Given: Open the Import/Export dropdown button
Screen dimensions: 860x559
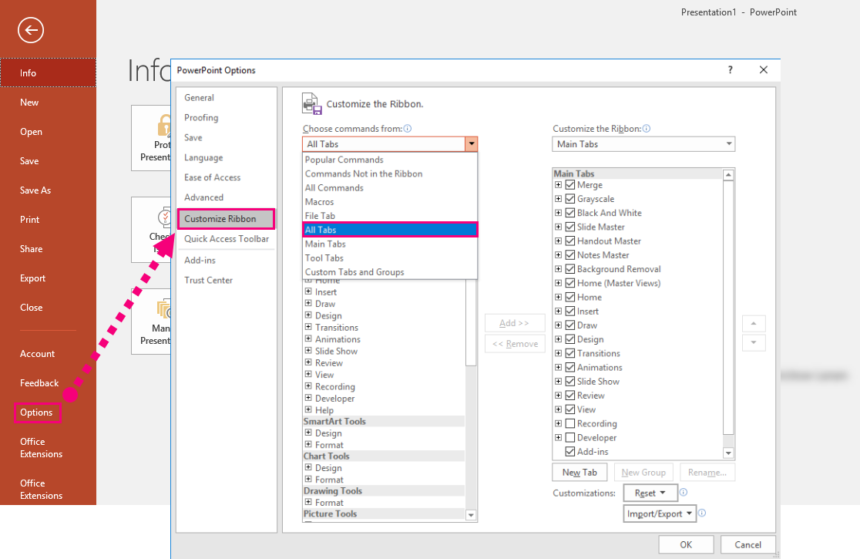Looking at the screenshot, I should [660, 514].
